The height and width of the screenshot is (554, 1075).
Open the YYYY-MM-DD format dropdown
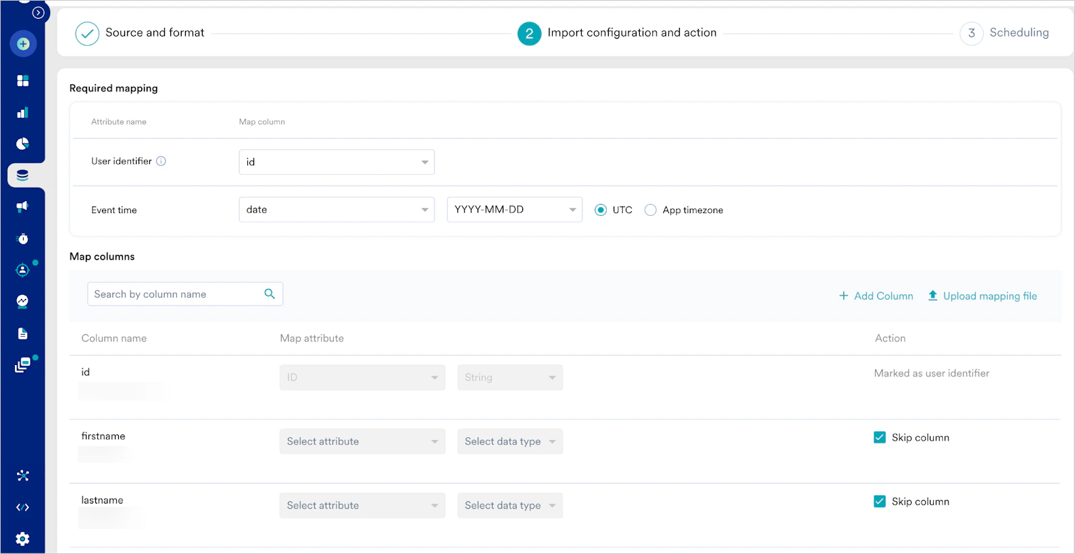pos(514,209)
